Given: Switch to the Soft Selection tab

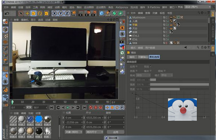Looking at the screenshot, I should (154, 57).
